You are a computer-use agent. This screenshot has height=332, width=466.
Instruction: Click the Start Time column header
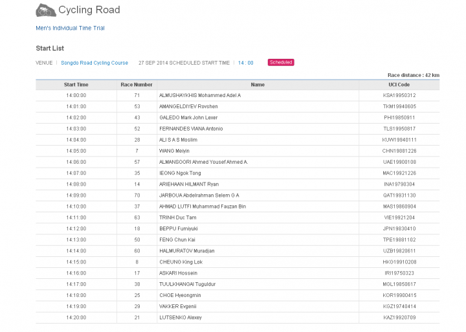[76, 85]
